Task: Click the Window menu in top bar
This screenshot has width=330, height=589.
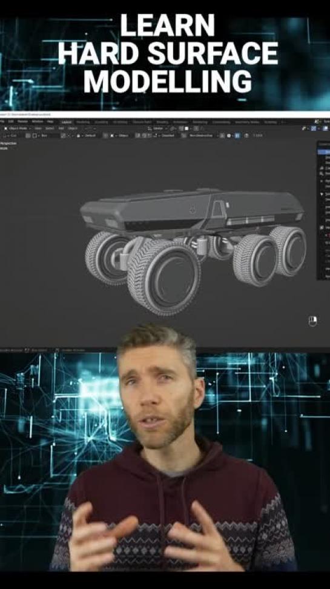Action: (x=37, y=122)
